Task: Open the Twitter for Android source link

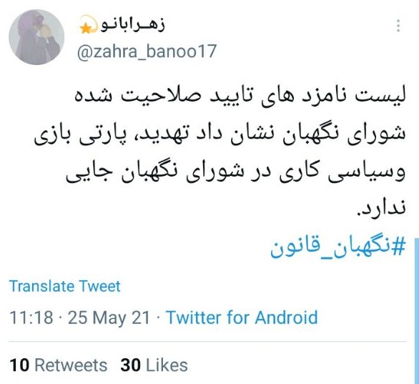Action: coord(242,317)
